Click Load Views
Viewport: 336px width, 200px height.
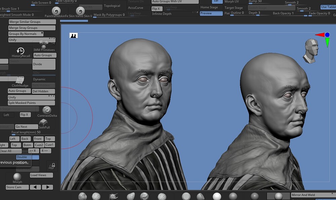42,175
